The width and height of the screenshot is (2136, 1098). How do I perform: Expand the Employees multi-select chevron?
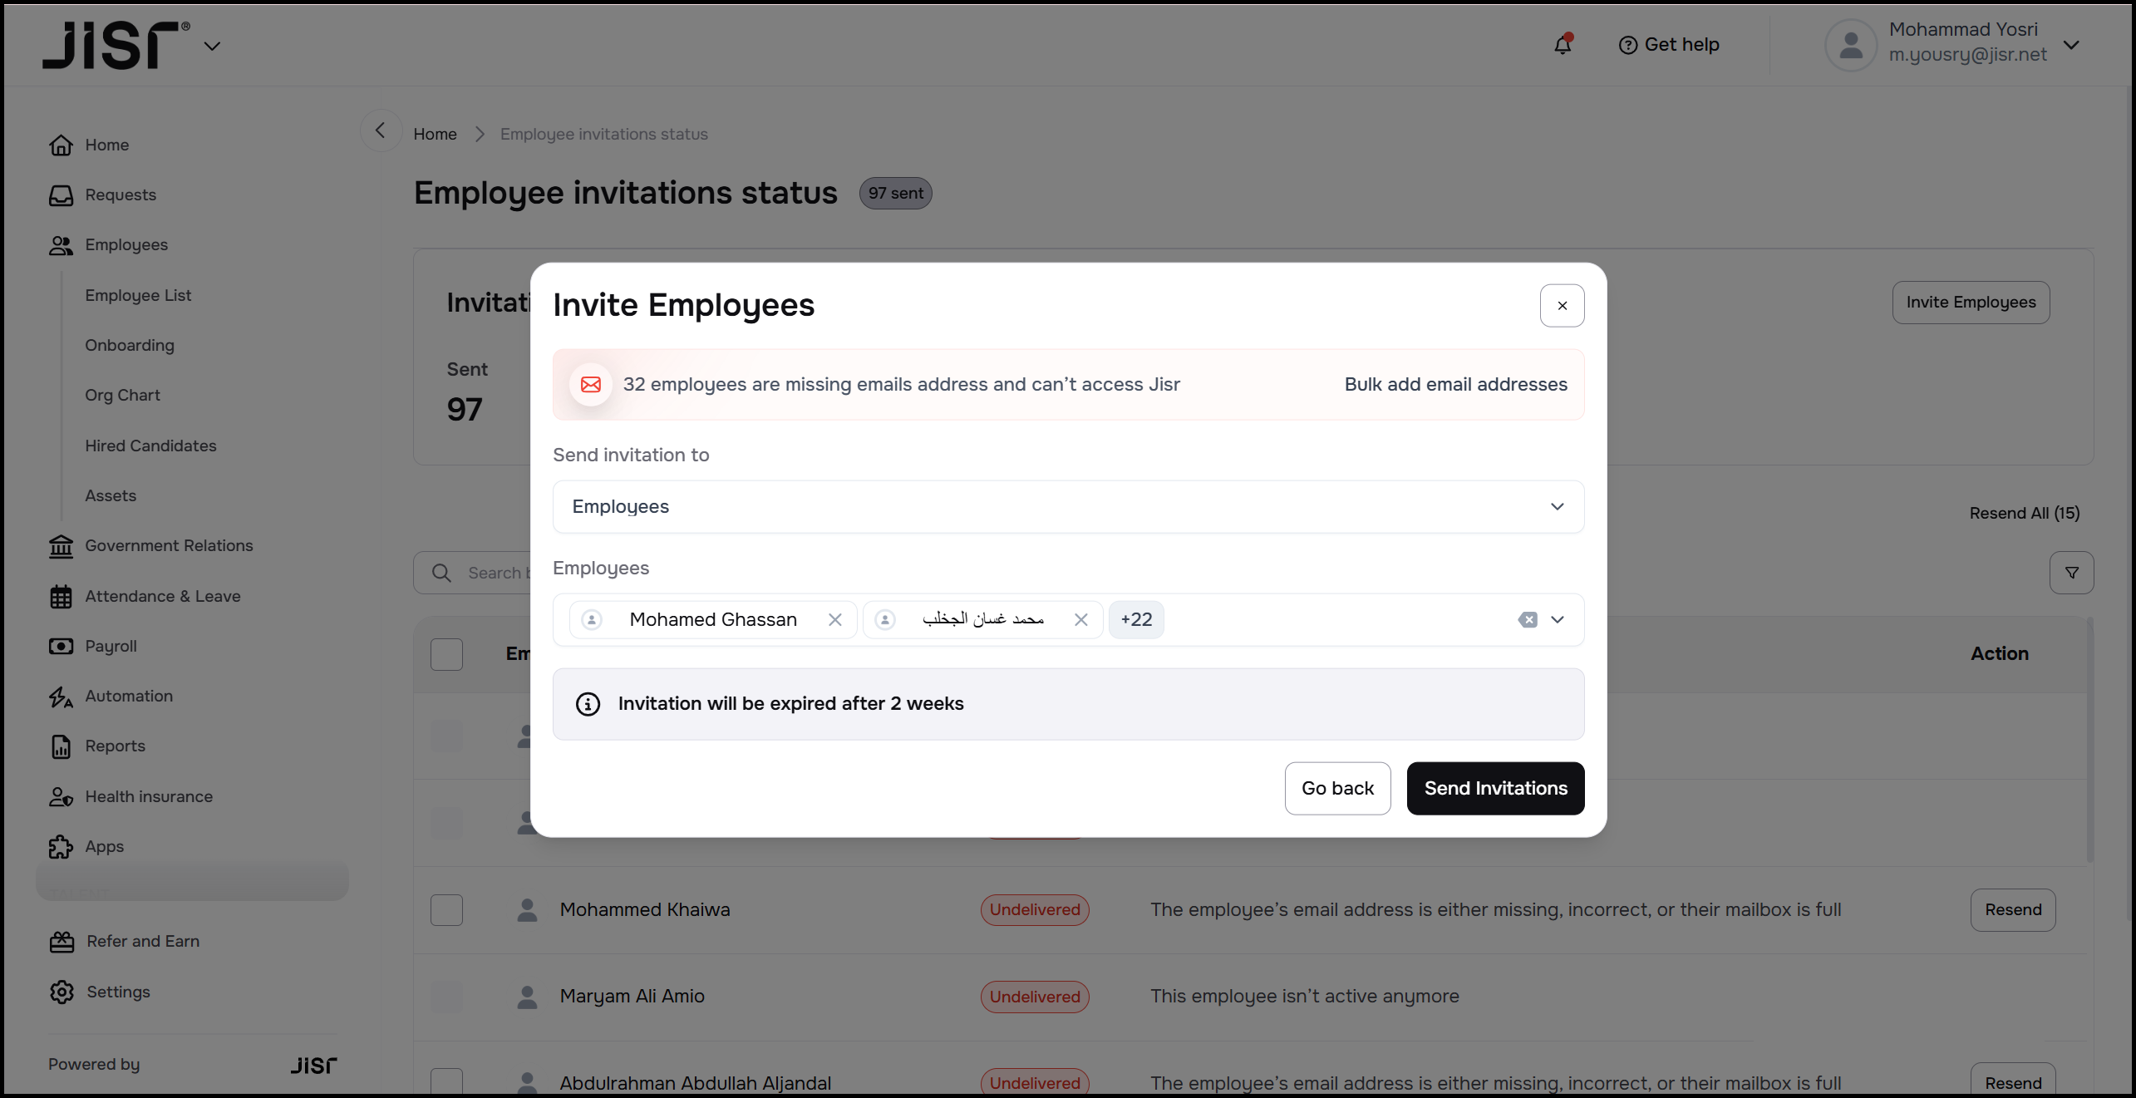(x=1558, y=620)
